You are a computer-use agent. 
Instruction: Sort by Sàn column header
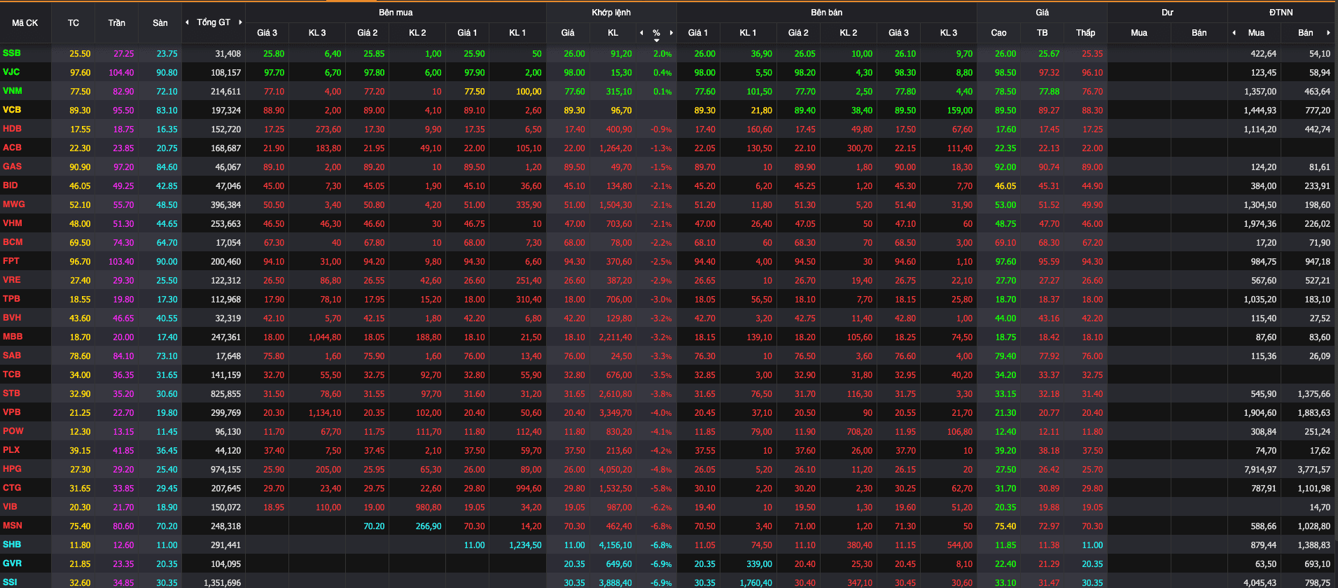(x=160, y=23)
